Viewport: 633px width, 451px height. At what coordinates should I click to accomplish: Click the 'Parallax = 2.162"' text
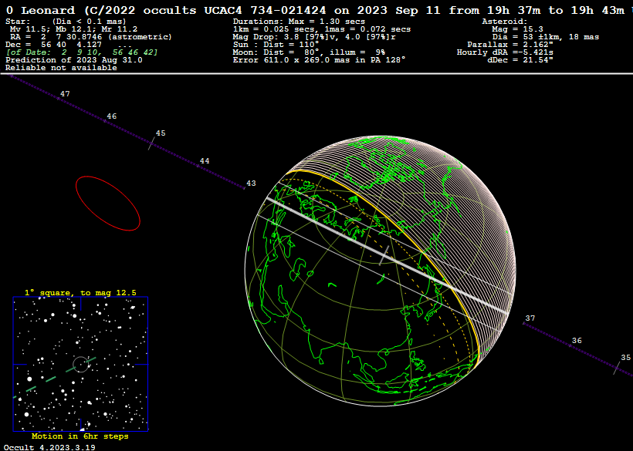point(510,45)
